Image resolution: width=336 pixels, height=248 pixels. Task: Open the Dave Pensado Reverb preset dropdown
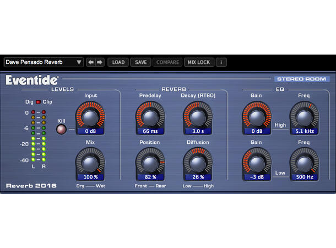(44, 62)
